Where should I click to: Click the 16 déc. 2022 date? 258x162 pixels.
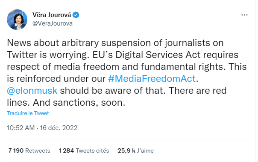pyautogui.click(x=59, y=128)
